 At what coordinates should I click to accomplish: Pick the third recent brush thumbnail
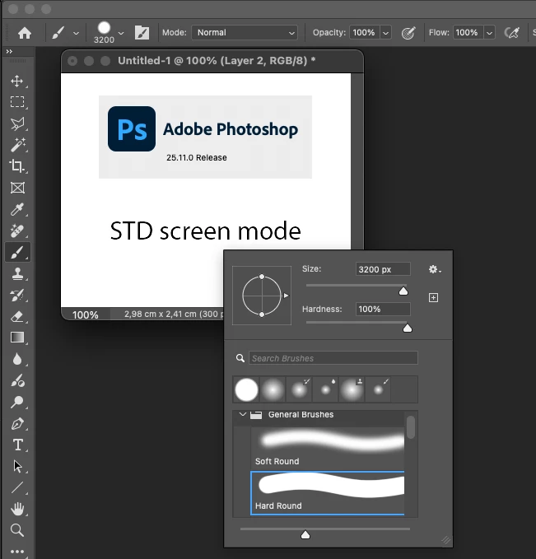coord(299,389)
